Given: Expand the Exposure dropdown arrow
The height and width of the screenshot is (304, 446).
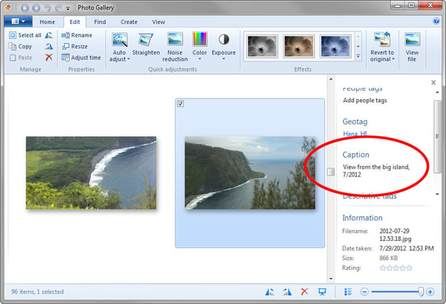Looking at the screenshot, I should [x=224, y=59].
